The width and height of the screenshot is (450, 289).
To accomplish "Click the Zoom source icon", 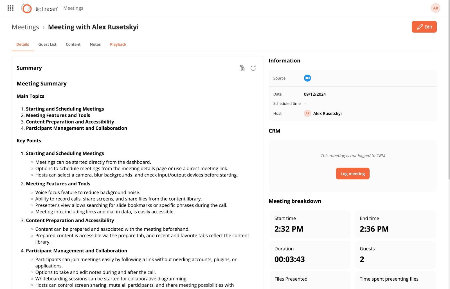I will (x=307, y=78).
